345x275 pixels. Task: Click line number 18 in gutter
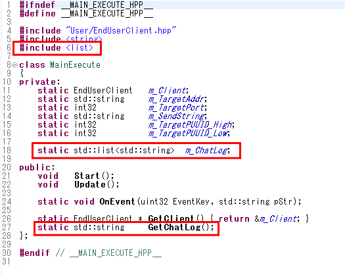point(7,150)
